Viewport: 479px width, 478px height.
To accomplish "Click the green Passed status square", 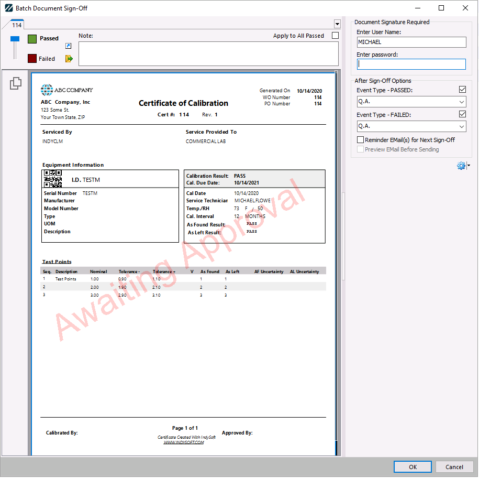I will pyautogui.click(x=32, y=39).
